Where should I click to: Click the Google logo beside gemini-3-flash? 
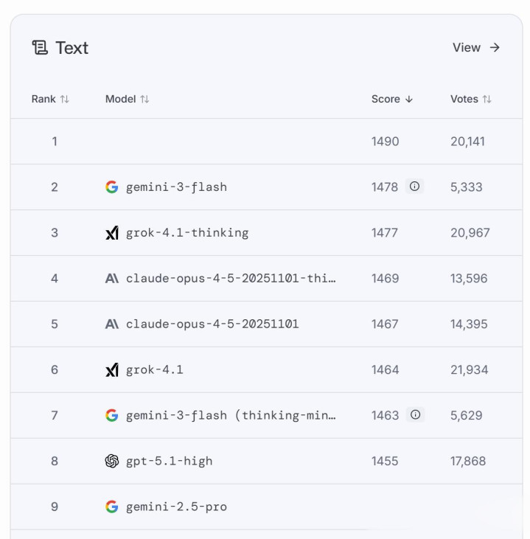pos(112,187)
